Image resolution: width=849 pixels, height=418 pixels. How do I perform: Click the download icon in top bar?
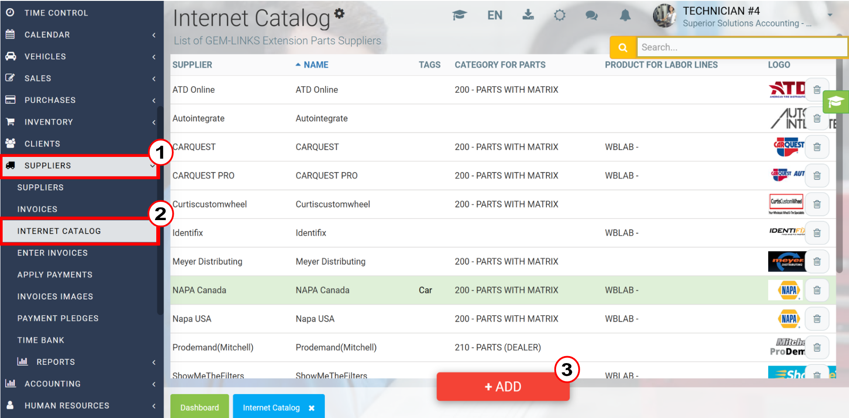(x=528, y=15)
